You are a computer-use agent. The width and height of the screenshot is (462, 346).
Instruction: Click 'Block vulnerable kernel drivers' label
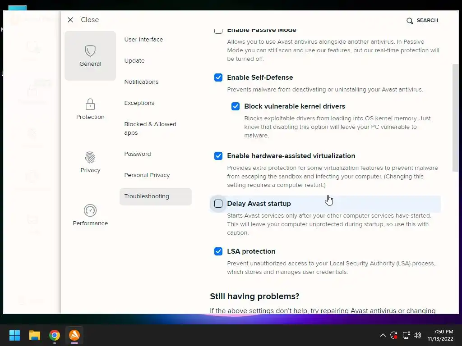[x=295, y=106]
